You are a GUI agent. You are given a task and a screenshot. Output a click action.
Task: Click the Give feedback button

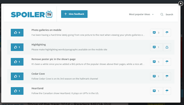pos(74,14)
